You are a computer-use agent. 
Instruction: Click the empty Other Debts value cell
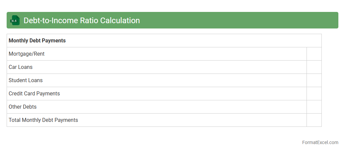coord(314,107)
